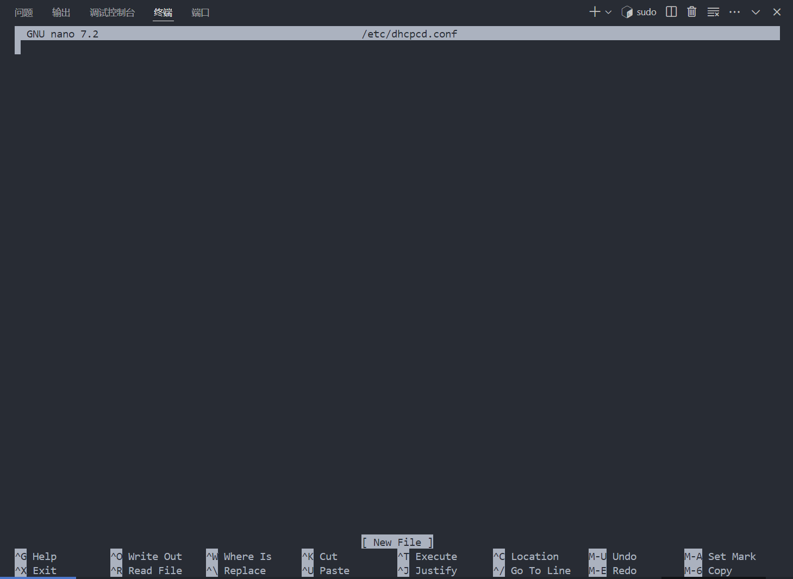Click the /etc/dhcpcd.conf file title
Screen dimensions: 793x579
[x=409, y=34]
